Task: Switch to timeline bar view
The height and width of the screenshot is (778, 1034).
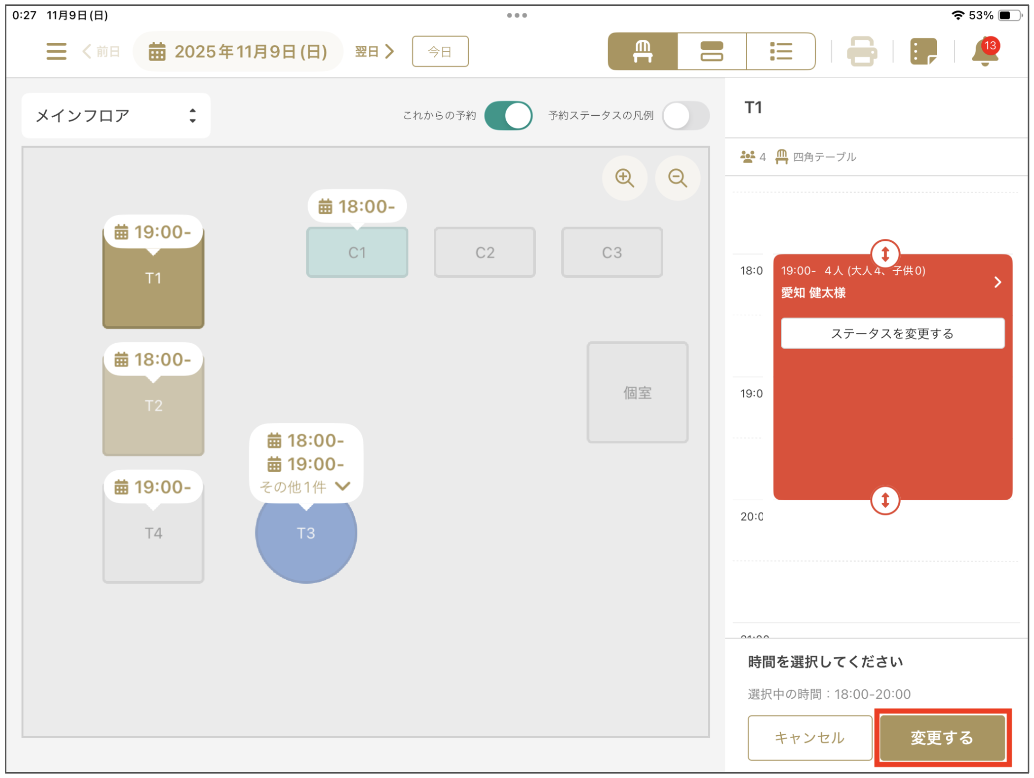Action: 711,51
